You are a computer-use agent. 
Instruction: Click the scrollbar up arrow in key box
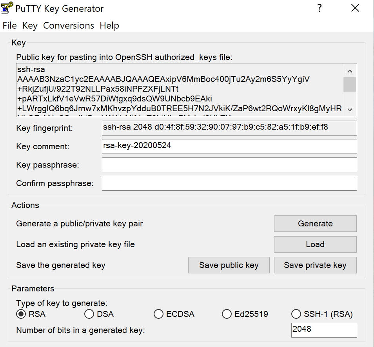click(x=349, y=70)
